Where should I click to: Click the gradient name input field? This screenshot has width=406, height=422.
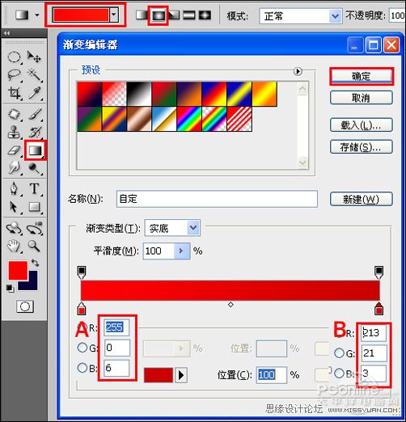tap(217, 199)
